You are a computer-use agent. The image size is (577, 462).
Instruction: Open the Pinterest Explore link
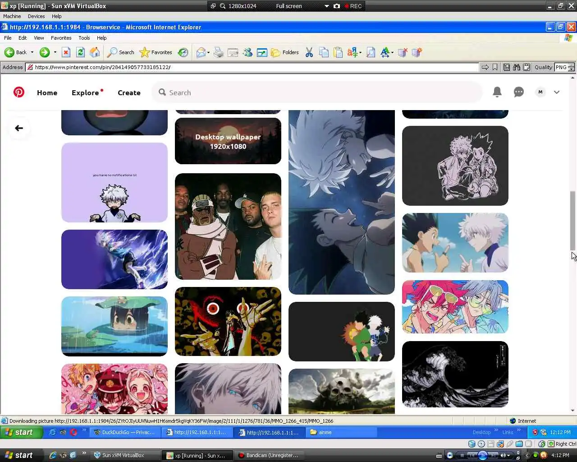pyautogui.click(x=85, y=92)
